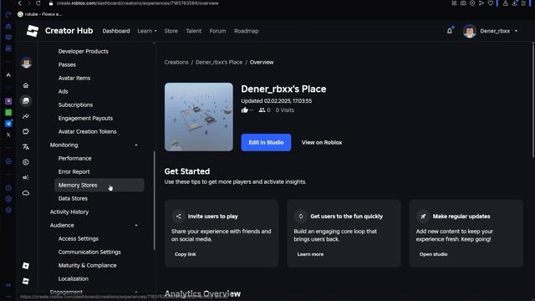Open X in the browser sidebar
Image resolution: width=535 pixels, height=301 pixels.
(x=8, y=135)
